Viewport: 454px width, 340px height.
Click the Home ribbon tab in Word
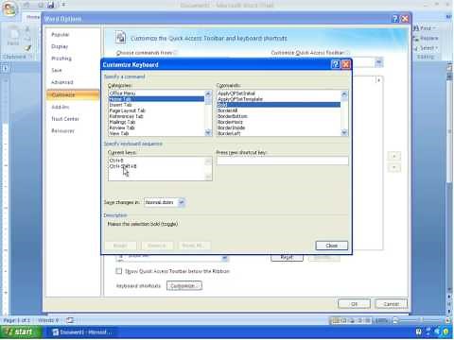[33, 17]
